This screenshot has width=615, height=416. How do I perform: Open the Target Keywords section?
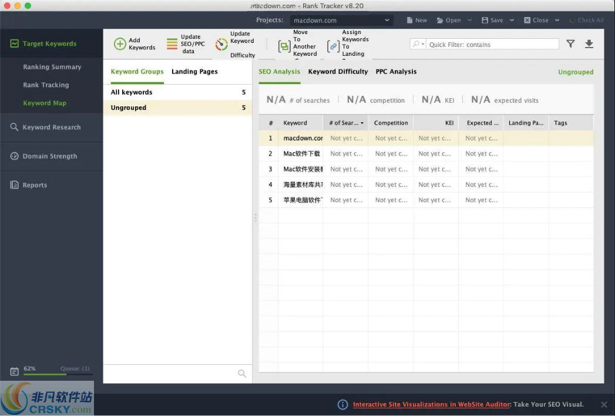pos(51,43)
